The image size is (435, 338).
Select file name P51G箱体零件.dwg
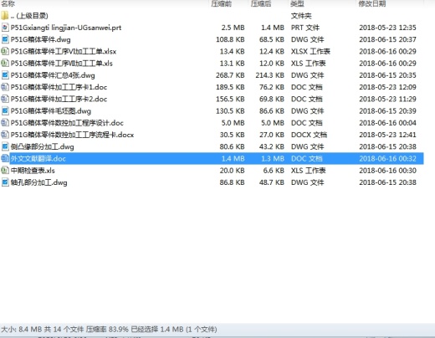click(x=41, y=39)
